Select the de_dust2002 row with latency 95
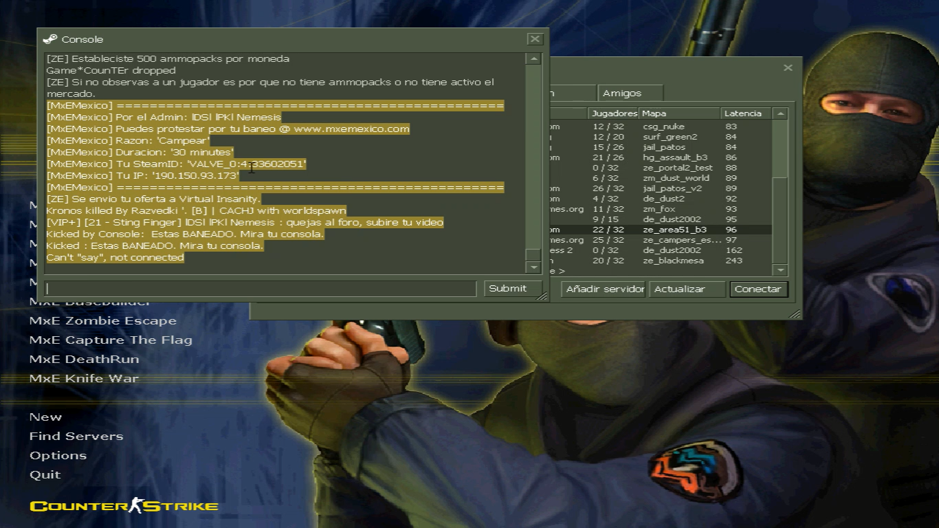 (x=661, y=219)
